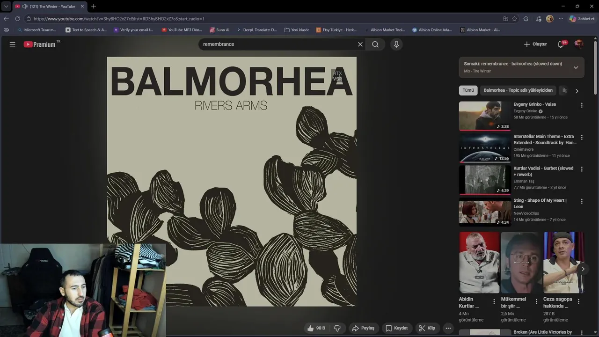Open options for Sting - Shape Of My Heart
Screen dimensions: 599x337
coord(582,201)
